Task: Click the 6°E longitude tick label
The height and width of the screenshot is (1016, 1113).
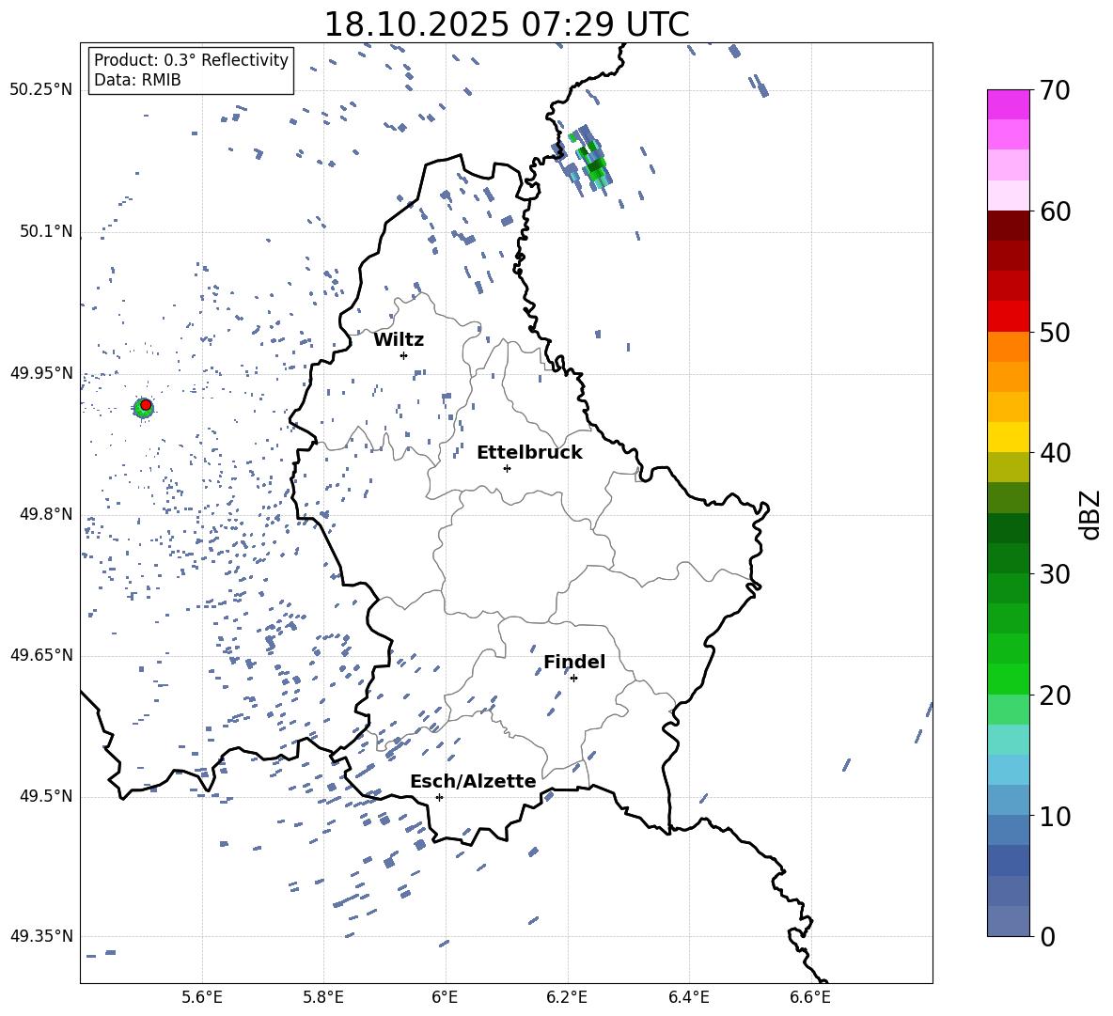Action: pos(445,996)
